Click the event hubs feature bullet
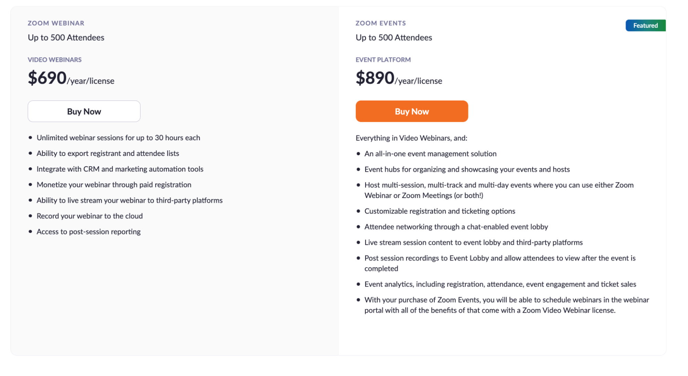The image size is (688, 376). 467,169
